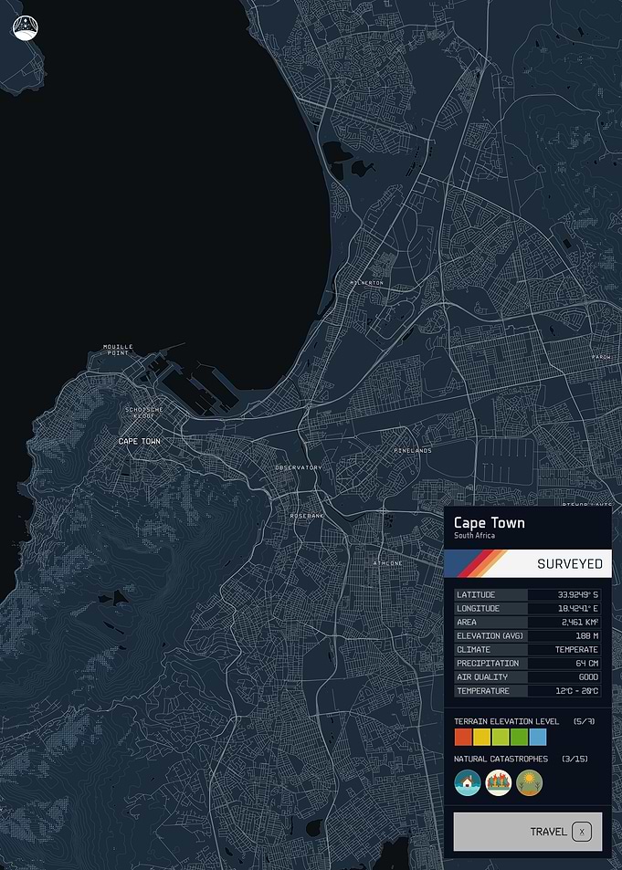Click the Rosebank map label
This screenshot has height=870, width=622.
coord(307,516)
